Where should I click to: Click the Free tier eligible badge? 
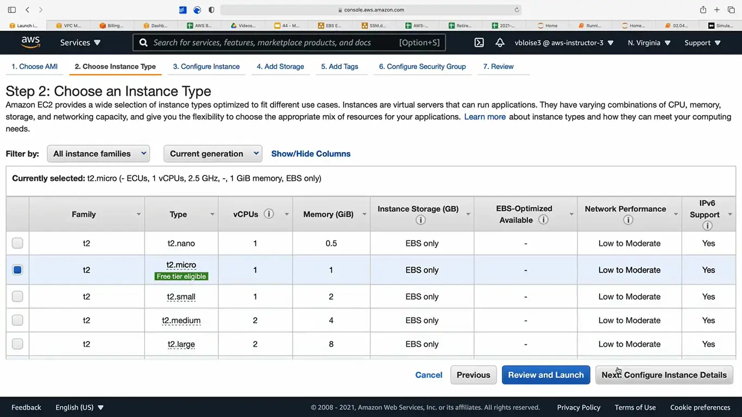tap(181, 276)
